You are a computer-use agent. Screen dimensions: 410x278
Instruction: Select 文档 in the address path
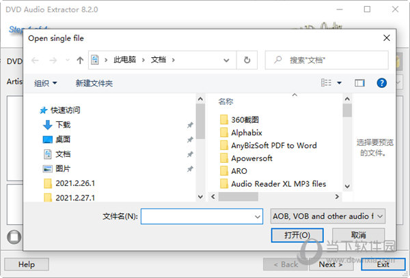pyautogui.click(x=159, y=60)
